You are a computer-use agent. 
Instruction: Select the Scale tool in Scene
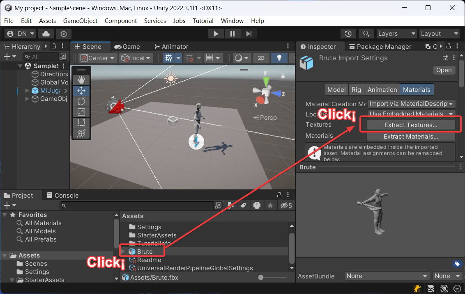click(81, 112)
